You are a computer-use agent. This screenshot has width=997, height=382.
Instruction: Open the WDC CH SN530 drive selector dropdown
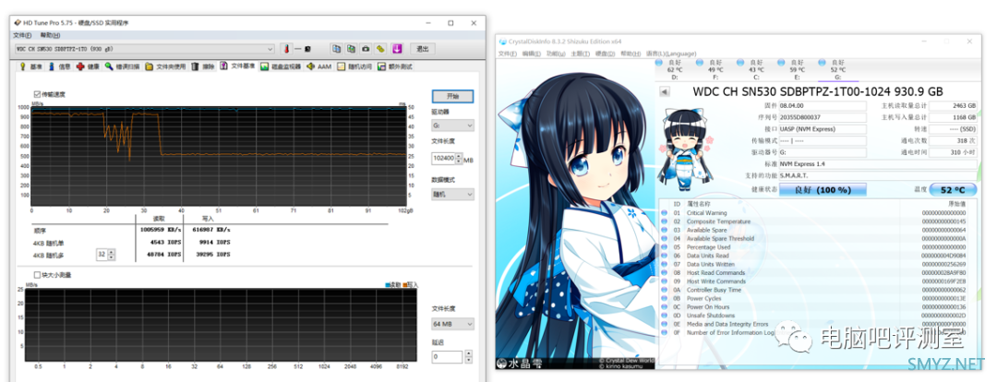pyautogui.click(x=144, y=49)
